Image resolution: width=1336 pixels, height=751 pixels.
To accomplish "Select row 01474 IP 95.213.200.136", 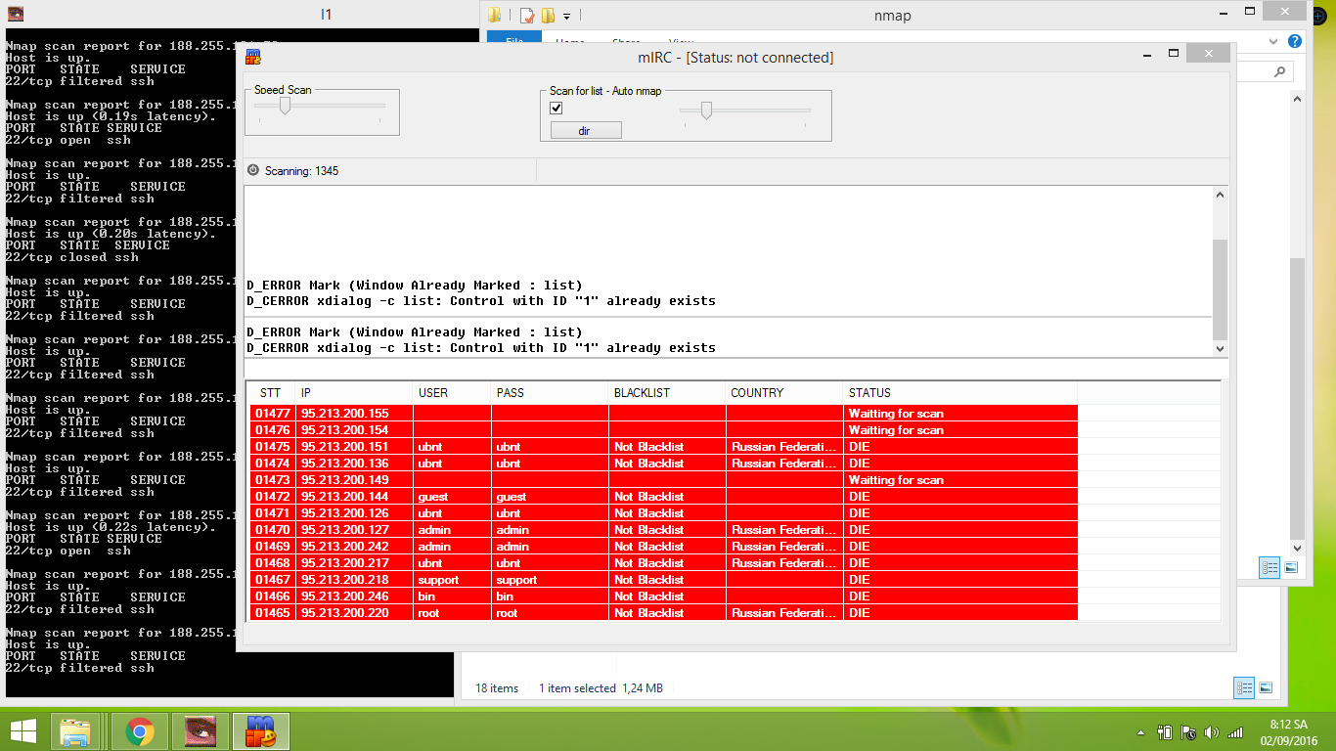I will (663, 464).
